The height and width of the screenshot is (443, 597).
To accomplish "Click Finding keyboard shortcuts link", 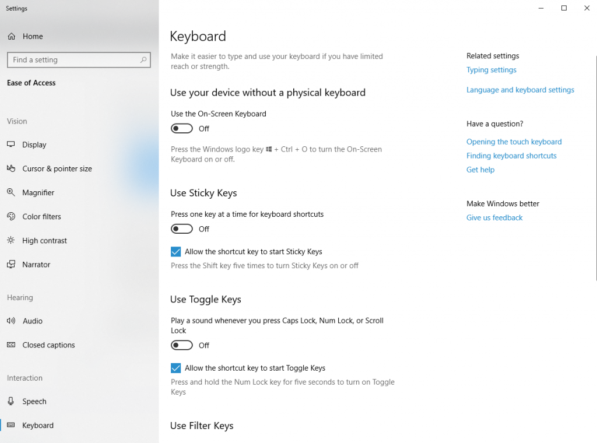I will coord(511,156).
